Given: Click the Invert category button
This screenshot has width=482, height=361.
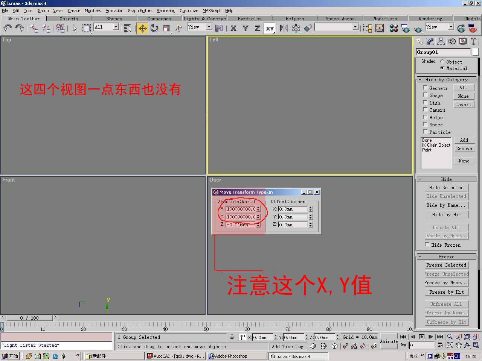Looking at the screenshot, I should tap(464, 105).
